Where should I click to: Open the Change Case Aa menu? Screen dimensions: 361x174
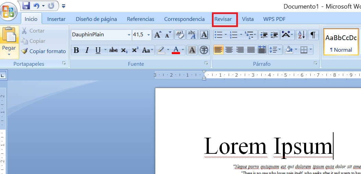click(x=147, y=50)
